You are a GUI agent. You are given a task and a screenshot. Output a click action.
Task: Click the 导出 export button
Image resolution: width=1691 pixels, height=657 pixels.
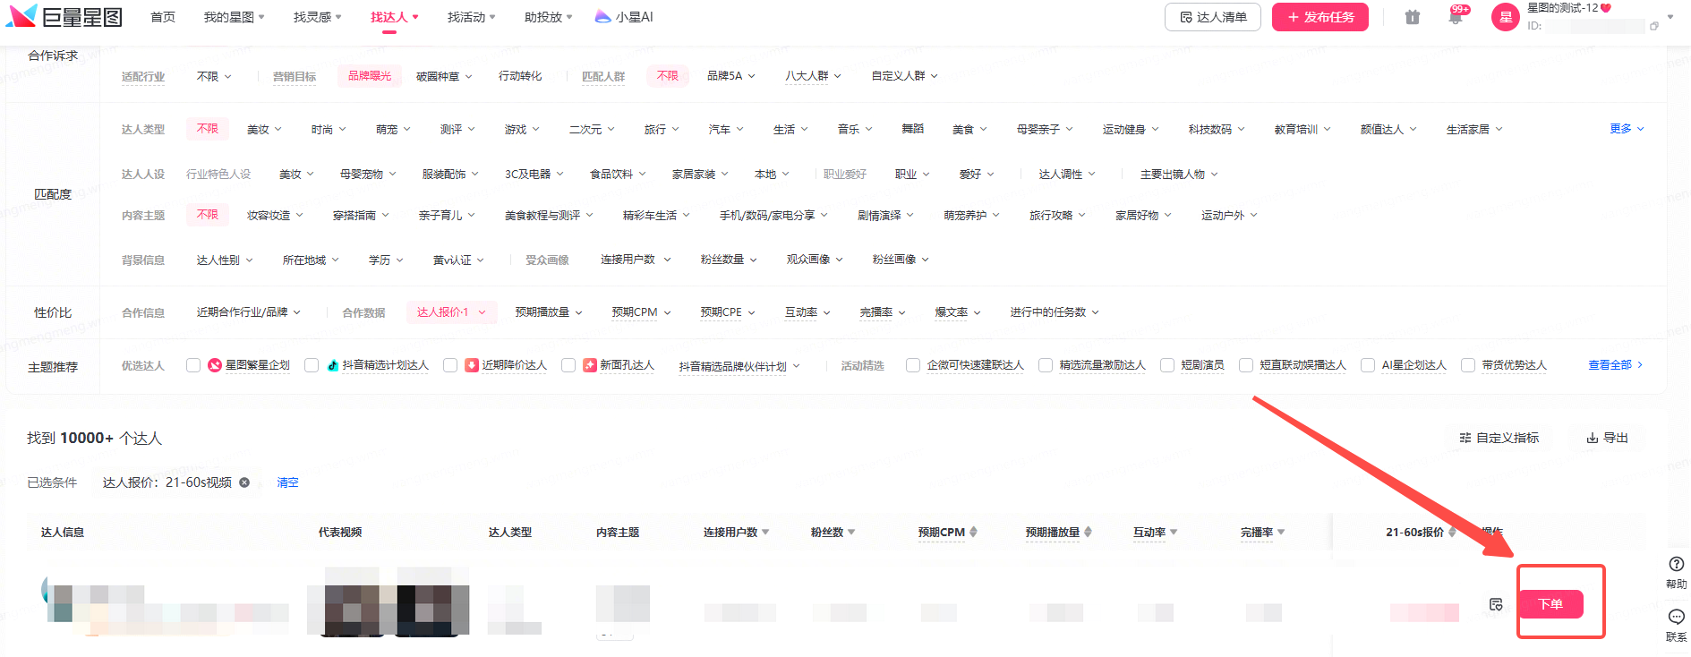[1607, 438]
